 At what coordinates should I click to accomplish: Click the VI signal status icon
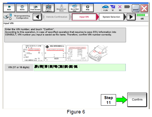click(113, 7)
